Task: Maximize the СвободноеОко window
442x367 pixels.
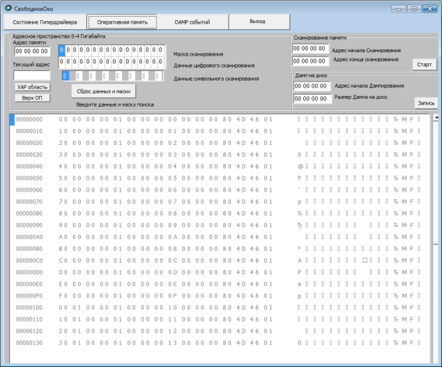Action: point(415,8)
